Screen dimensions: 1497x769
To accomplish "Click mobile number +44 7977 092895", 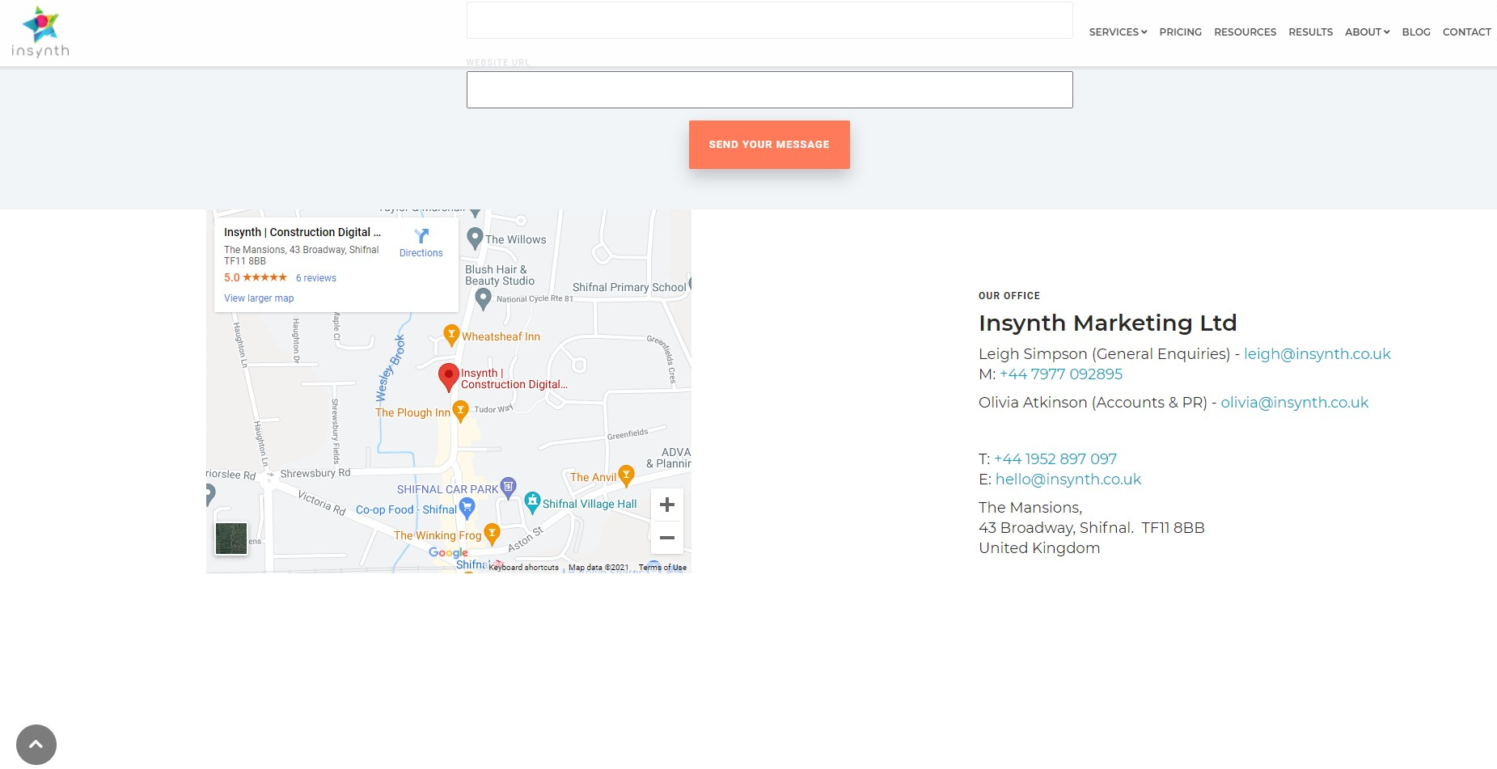I will [1061, 374].
